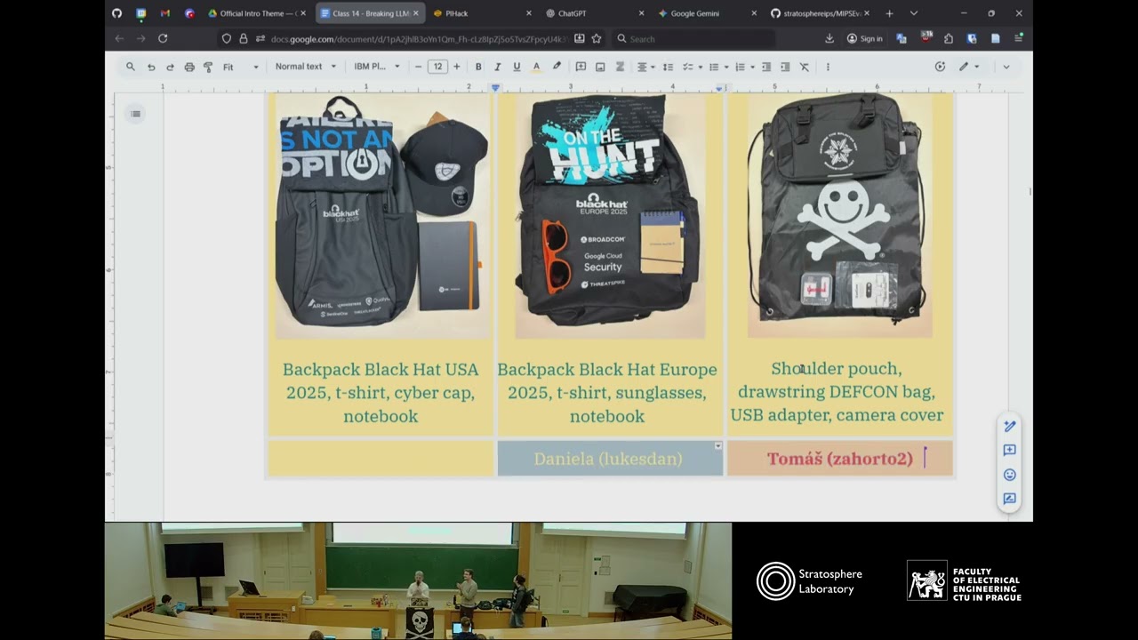Open the extensions puzzle icon
1138x640 pixels.
949,38
